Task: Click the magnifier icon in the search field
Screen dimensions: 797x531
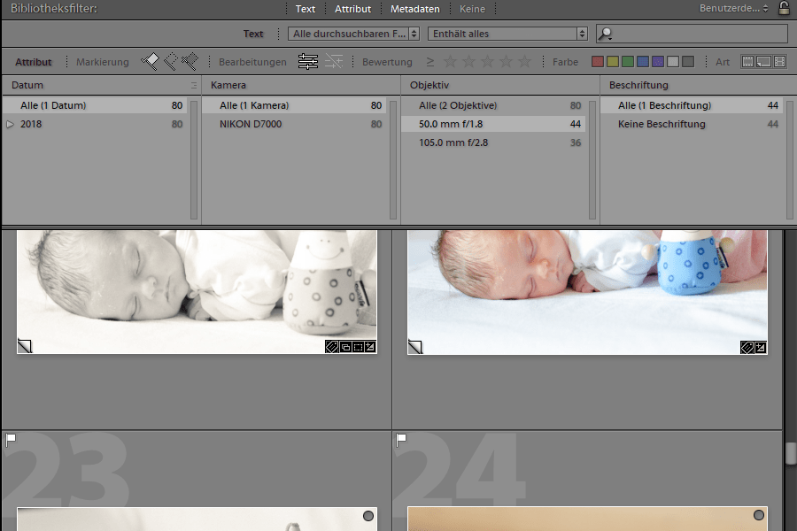Action: [x=606, y=35]
